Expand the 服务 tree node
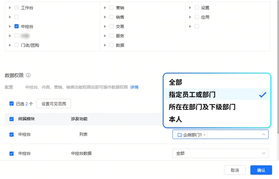 pos(105,36)
